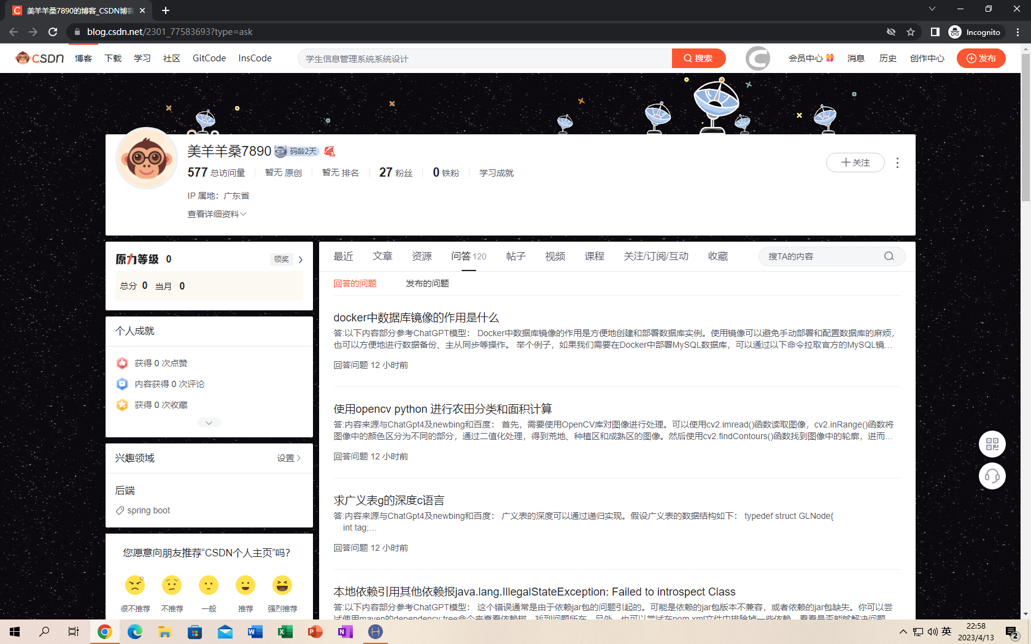The width and height of the screenshot is (1031, 644).
Task: Open the 关注/订阅/互动 tab
Action: 656,256
